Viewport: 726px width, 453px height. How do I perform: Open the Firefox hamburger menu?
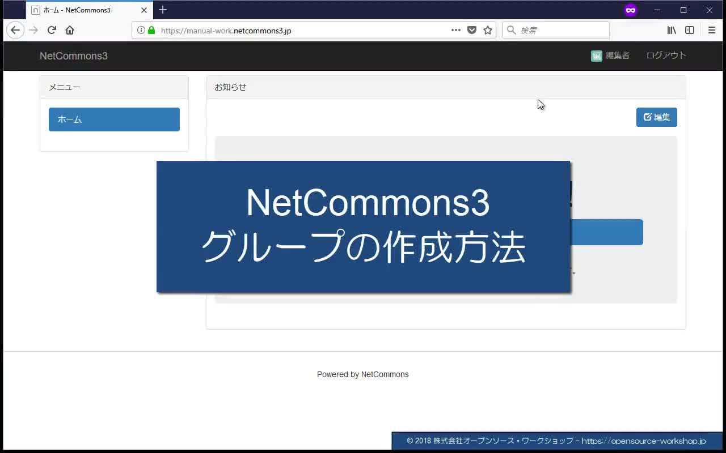(712, 30)
